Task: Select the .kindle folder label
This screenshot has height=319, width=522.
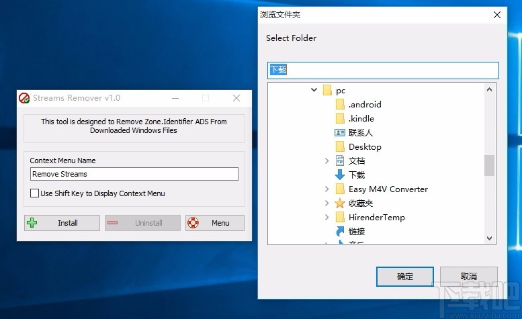Action: 361,118
